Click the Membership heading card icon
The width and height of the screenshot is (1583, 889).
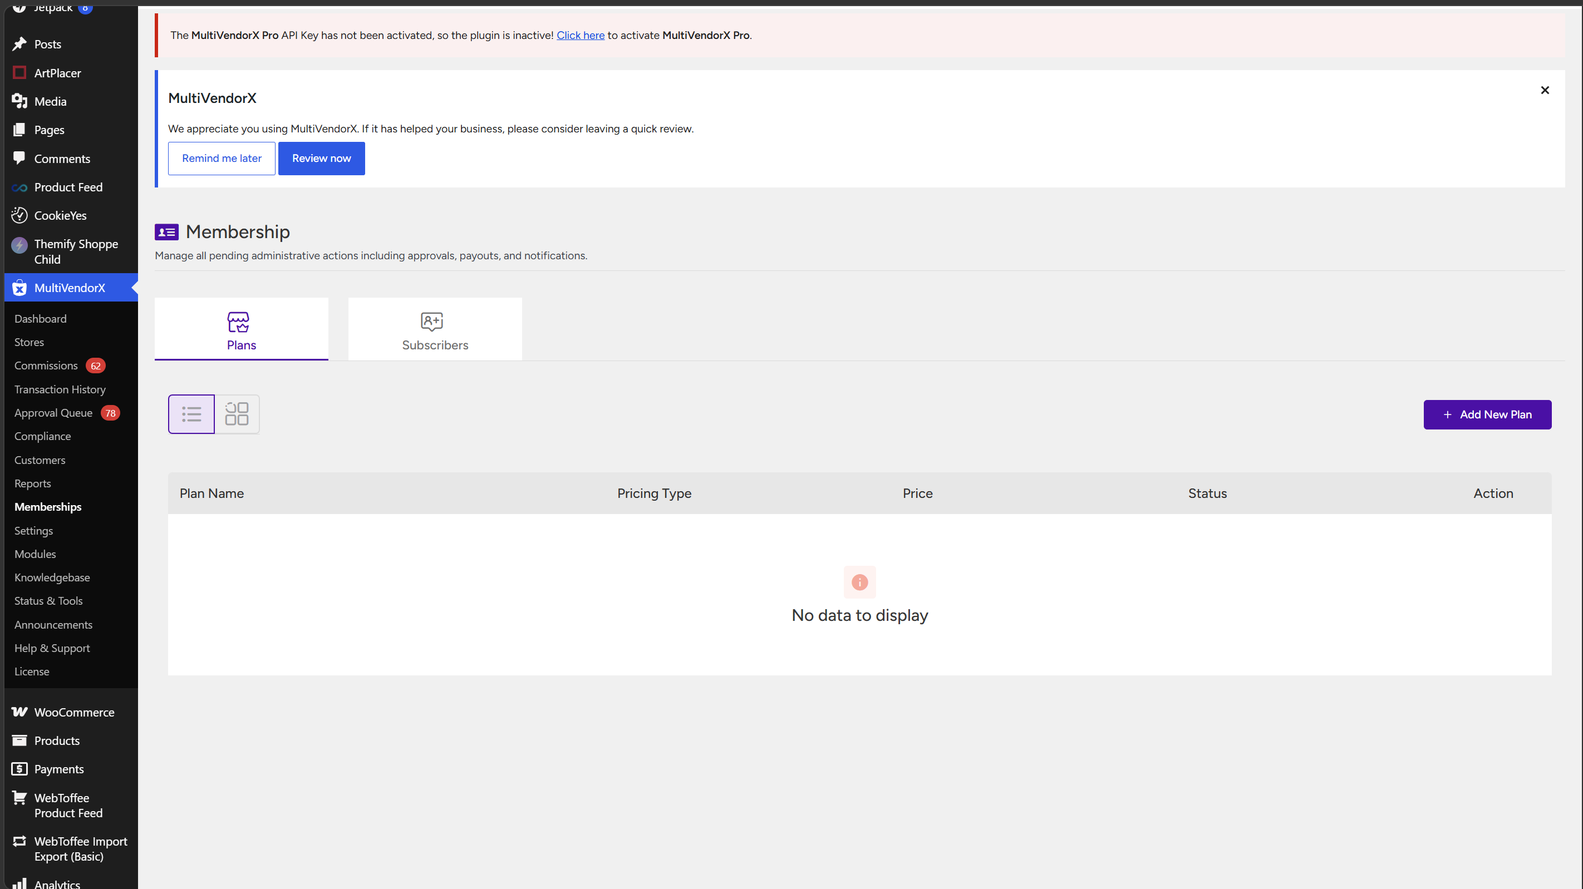(x=166, y=231)
